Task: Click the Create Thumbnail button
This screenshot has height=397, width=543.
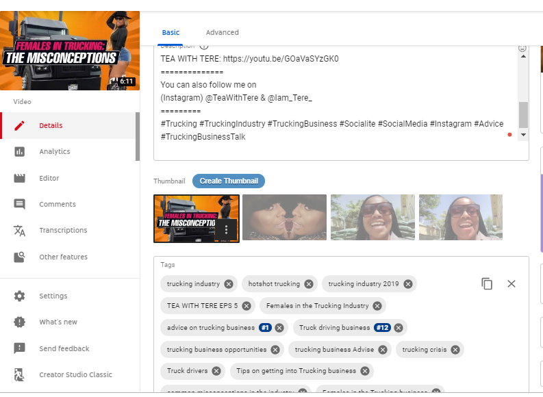Action: 229,181
